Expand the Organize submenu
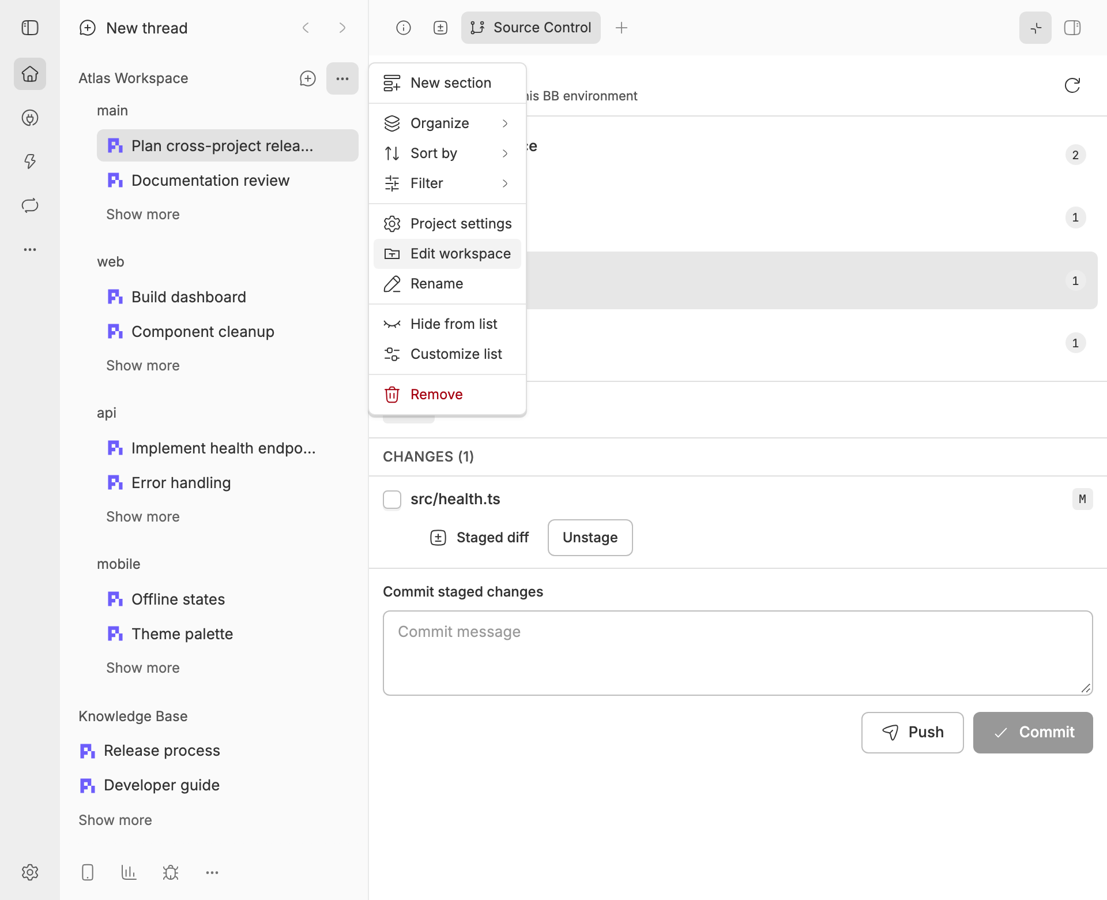Image resolution: width=1107 pixels, height=900 pixels. pos(447,123)
